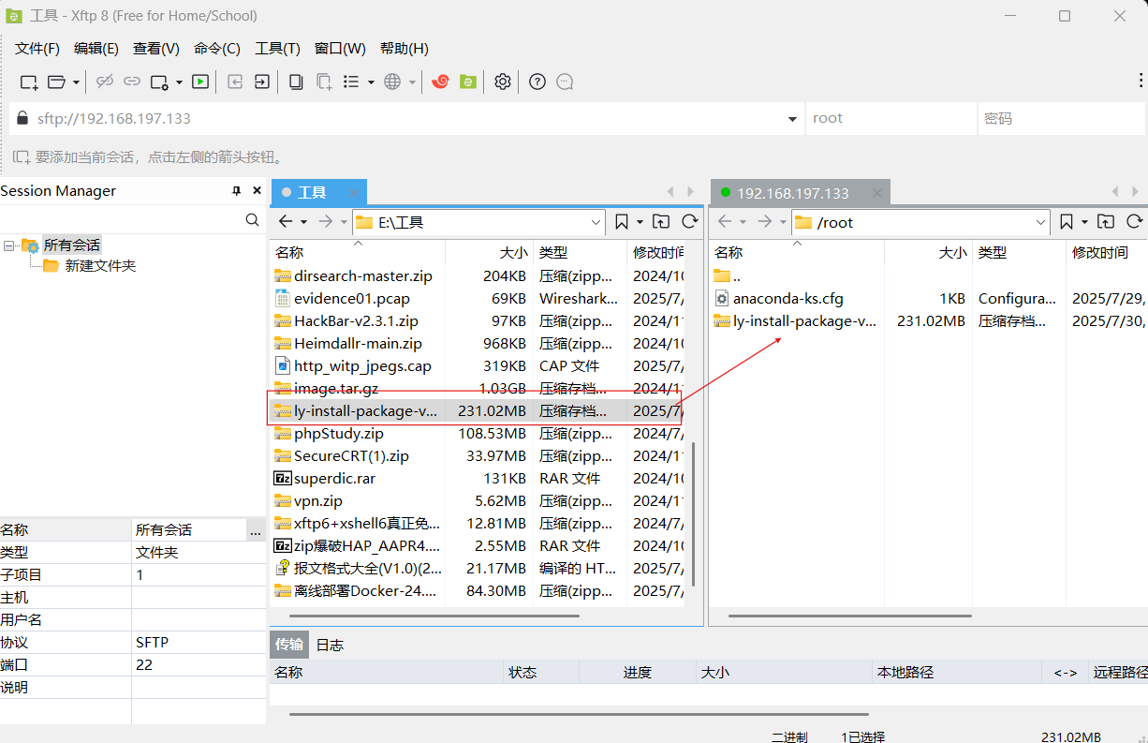Click the session properties icon with gear

pos(160,82)
